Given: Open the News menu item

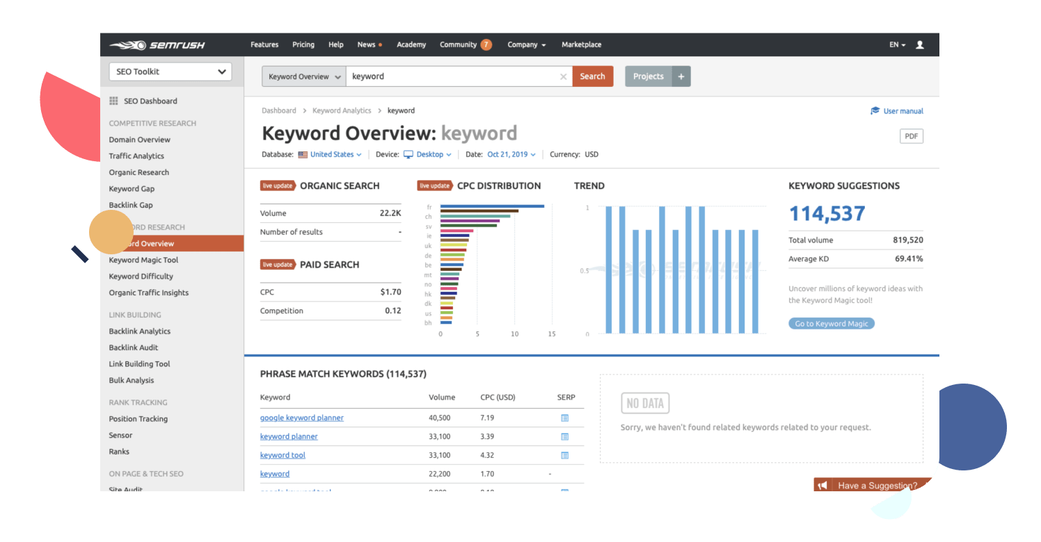Looking at the screenshot, I should 369,44.
